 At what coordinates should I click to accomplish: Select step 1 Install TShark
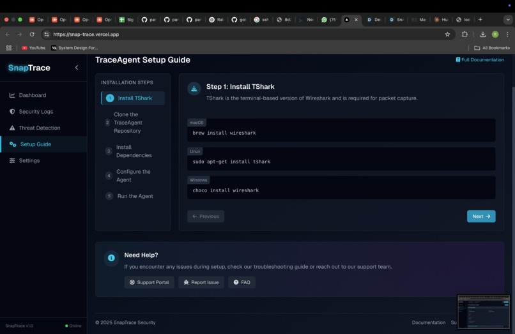[x=133, y=98]
